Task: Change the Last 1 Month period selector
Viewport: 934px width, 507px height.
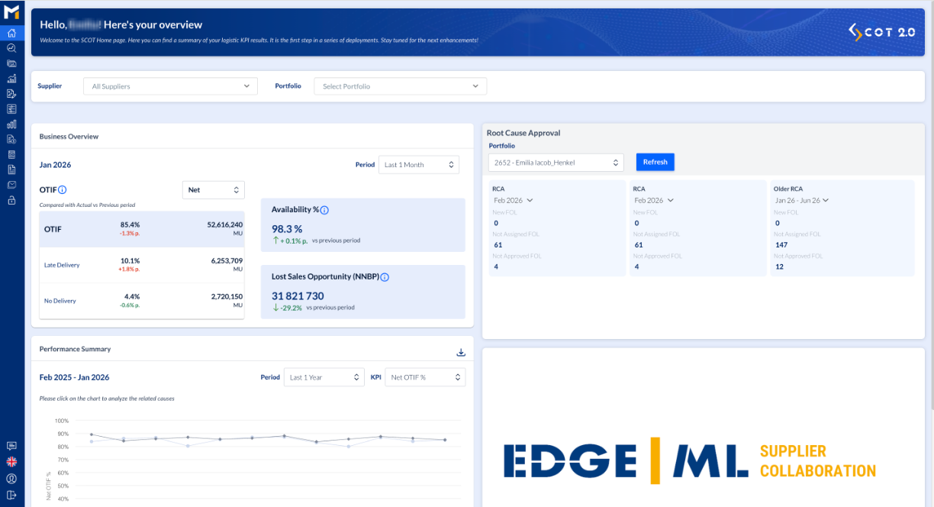Action: coord(419,164)
